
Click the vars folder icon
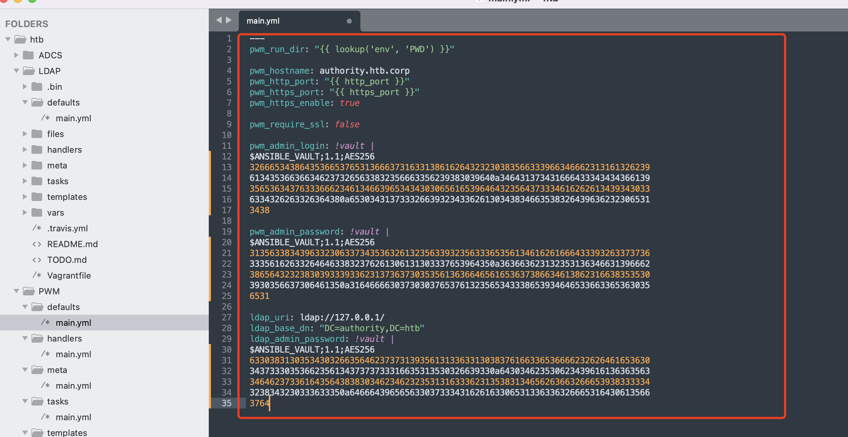point(37,212)
